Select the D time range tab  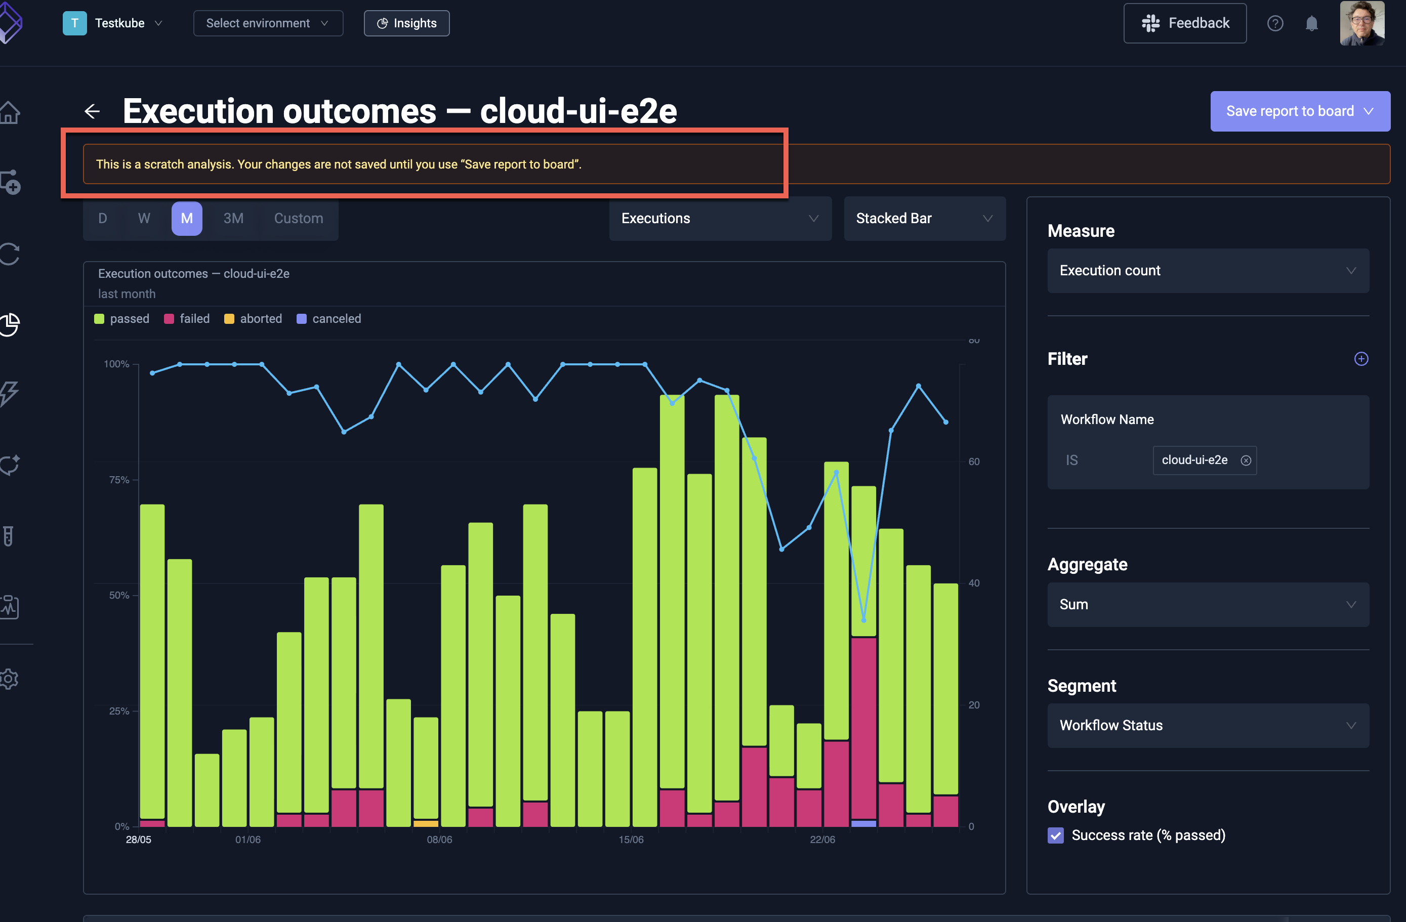click(x=103, y=219)
